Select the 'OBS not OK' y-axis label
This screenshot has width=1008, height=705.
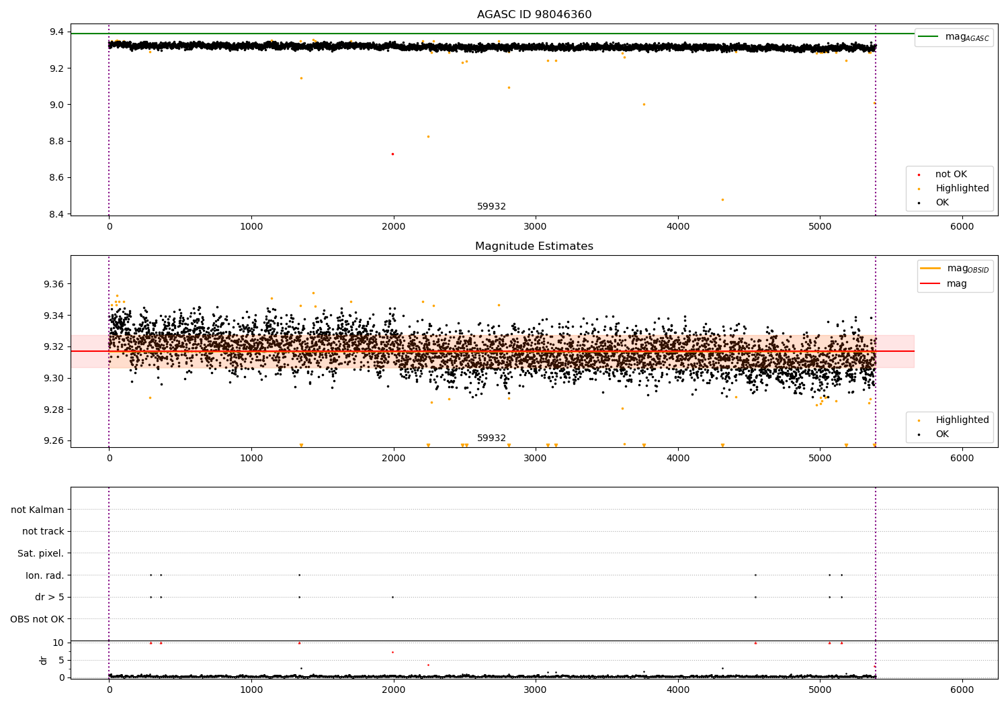tap(37, 619)
